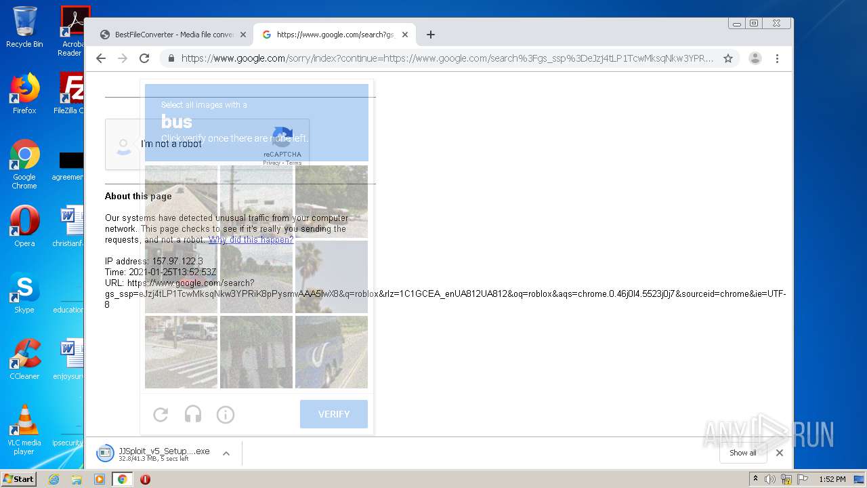Close the BestFileConverter tab

point(243,35)
